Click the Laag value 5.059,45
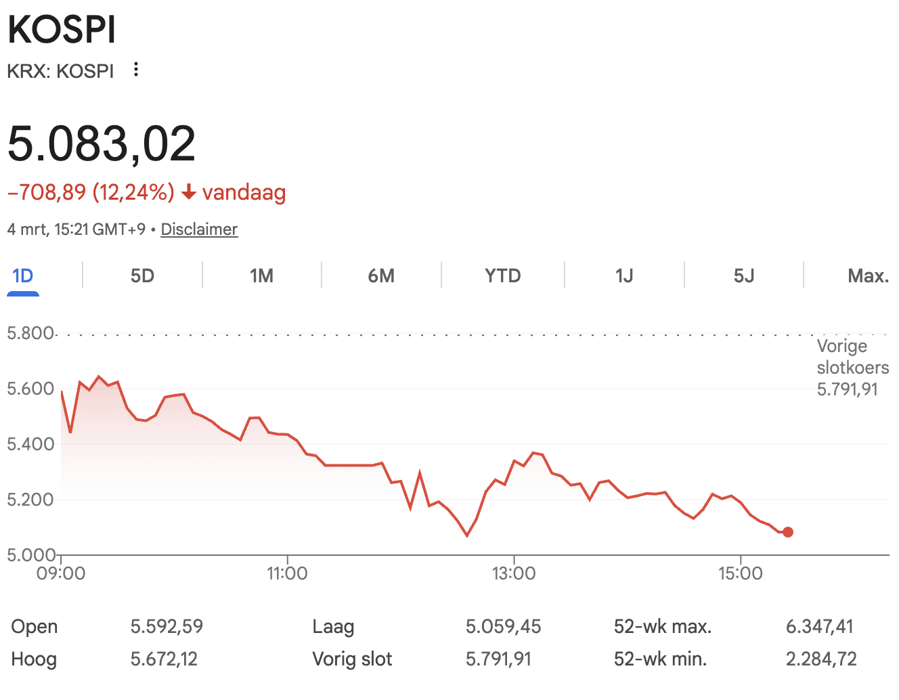899x700 pixels. (503, 626)
